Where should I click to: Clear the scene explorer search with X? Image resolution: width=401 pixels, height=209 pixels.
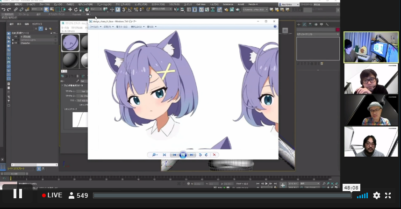tap(36, 29)
